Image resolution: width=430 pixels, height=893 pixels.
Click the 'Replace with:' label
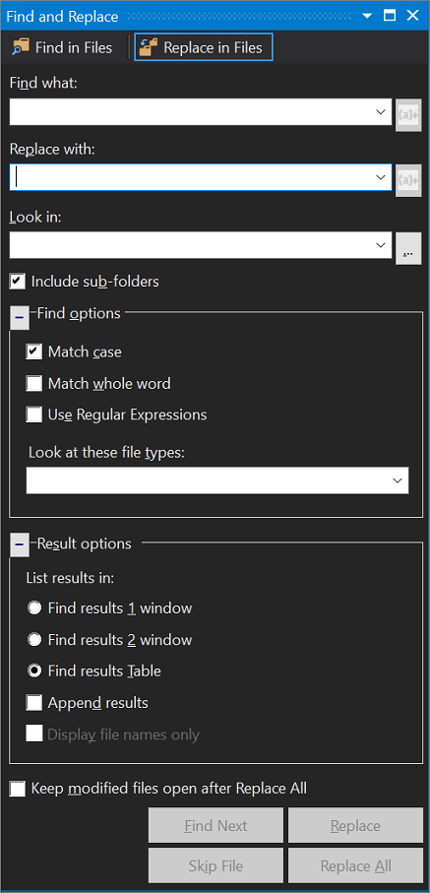coord(52,150)
